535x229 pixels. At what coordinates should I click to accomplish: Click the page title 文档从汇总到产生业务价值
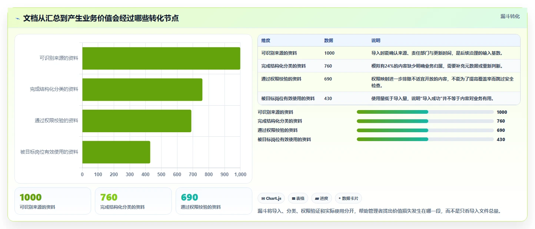[101, 18]
